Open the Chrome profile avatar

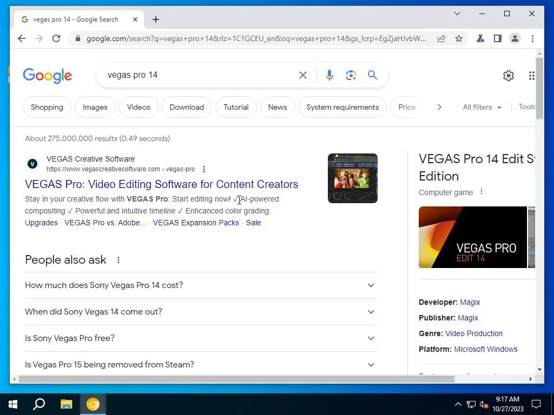(515, 38)
